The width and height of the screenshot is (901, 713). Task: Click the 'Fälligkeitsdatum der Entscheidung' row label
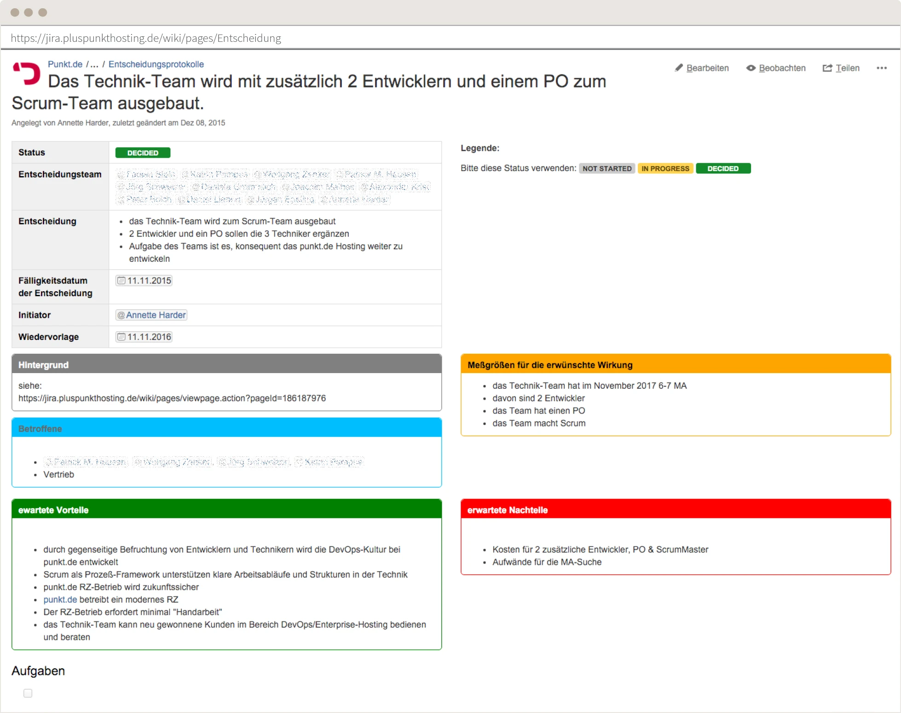(55, 287)
